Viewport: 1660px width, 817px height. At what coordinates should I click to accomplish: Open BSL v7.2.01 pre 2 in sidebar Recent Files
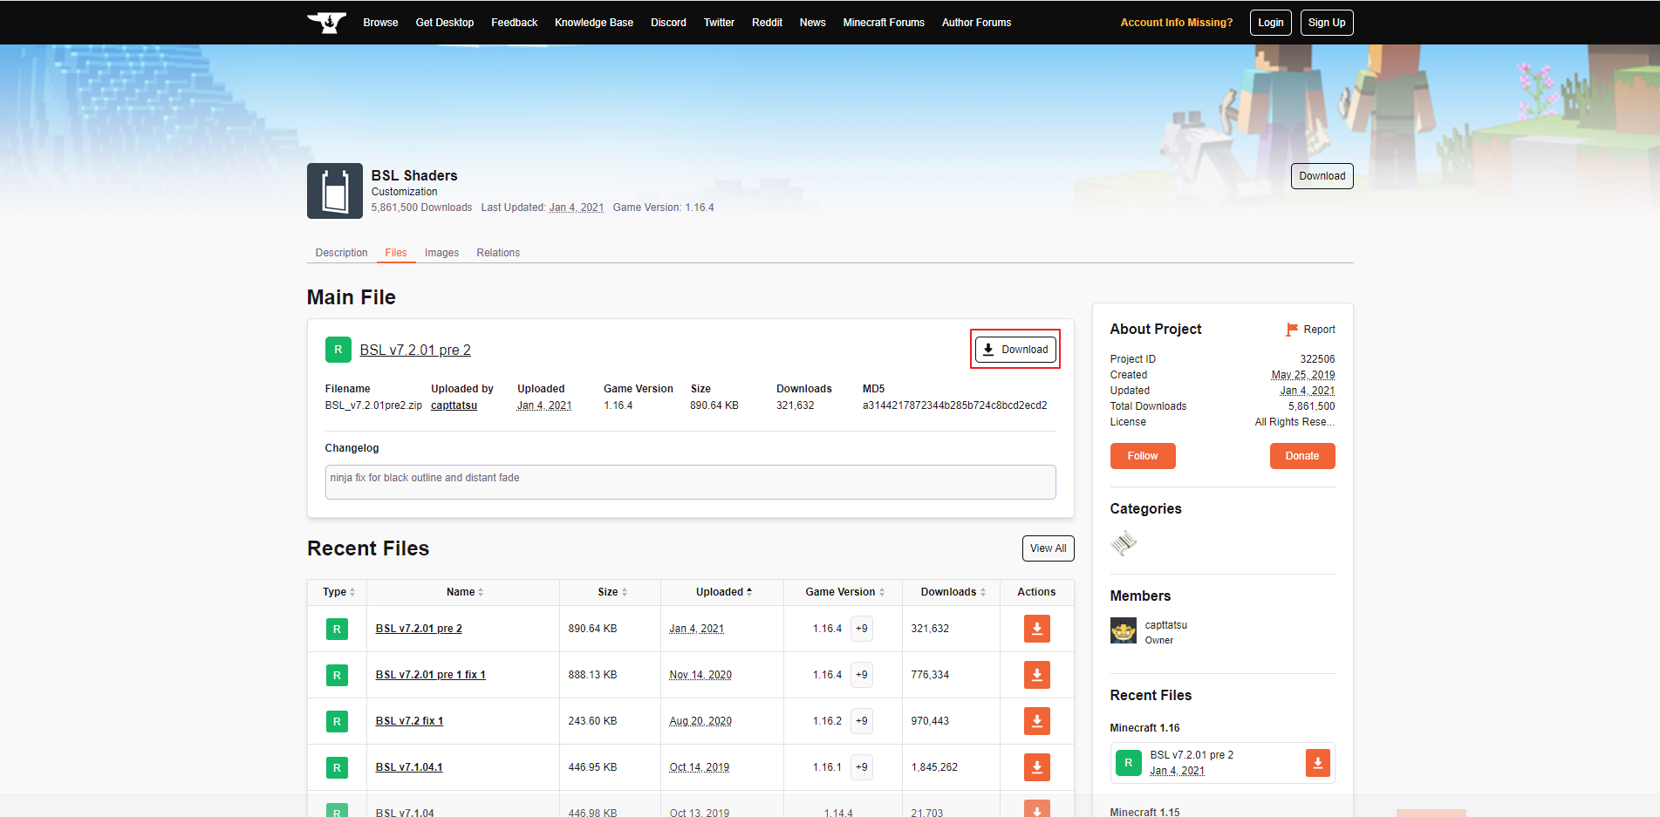click(x=1192, y=755)
